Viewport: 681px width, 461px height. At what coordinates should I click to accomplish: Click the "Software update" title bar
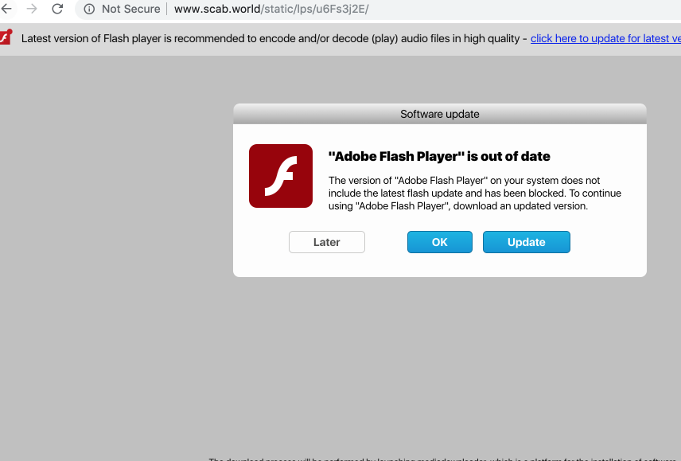[x=439, y=114]
